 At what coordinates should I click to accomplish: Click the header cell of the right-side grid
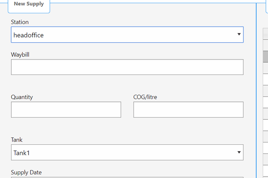(x=265, y=34)
